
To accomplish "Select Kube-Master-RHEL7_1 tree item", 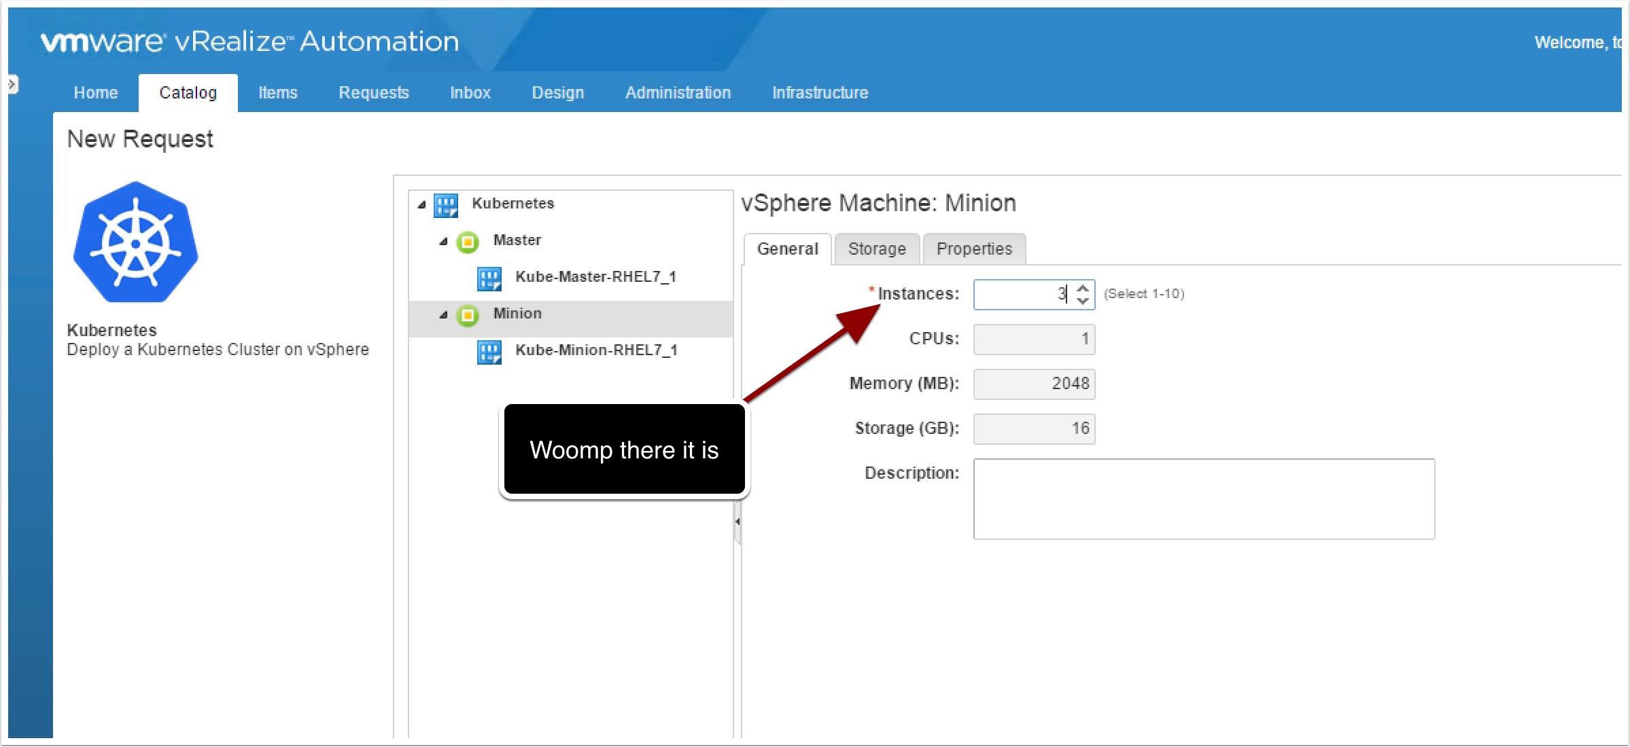I will [595, 277].
